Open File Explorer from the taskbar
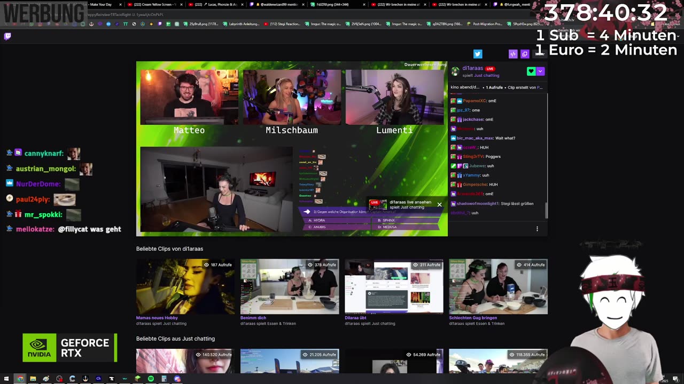Viewport: 684px width, 384px height. [33, 379]
